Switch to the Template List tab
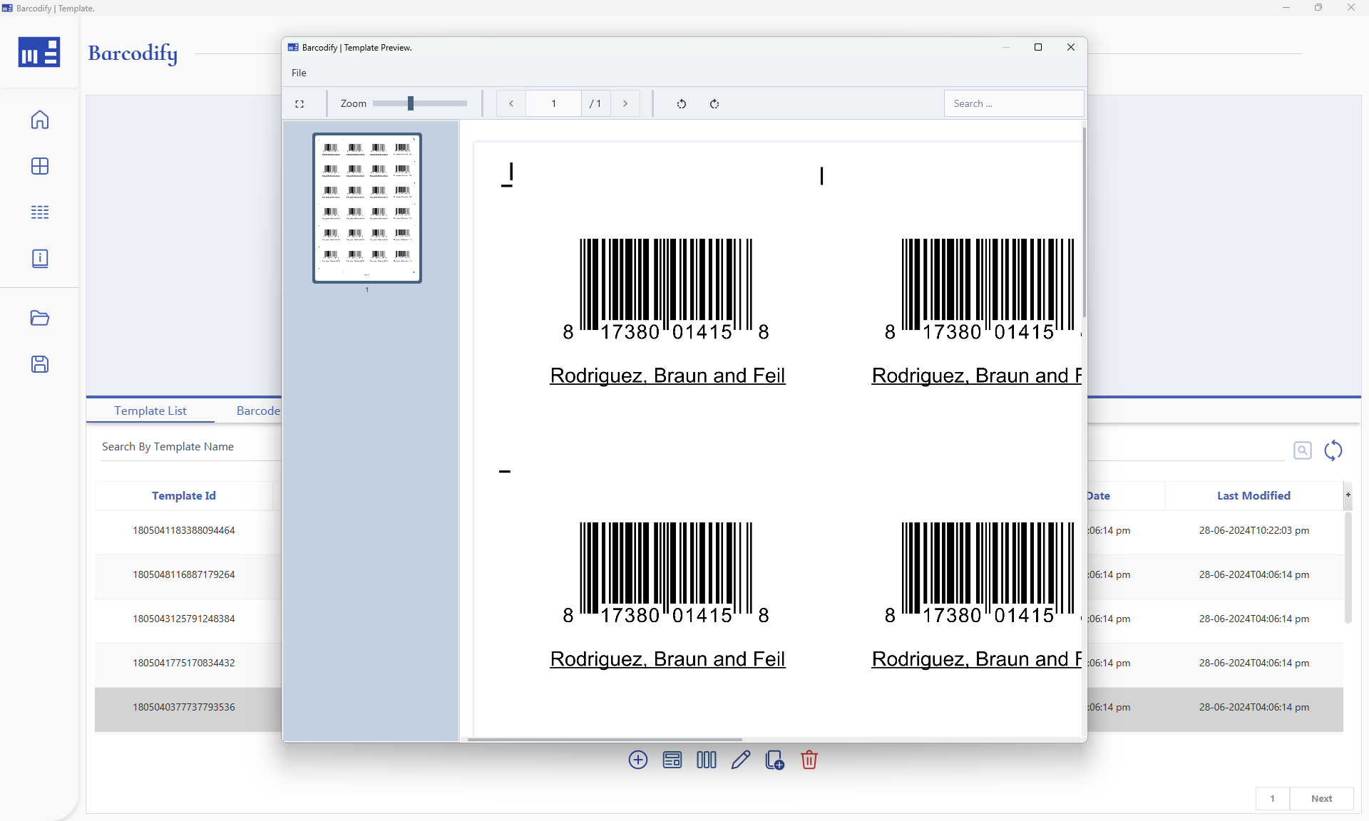 click(150, 410)
